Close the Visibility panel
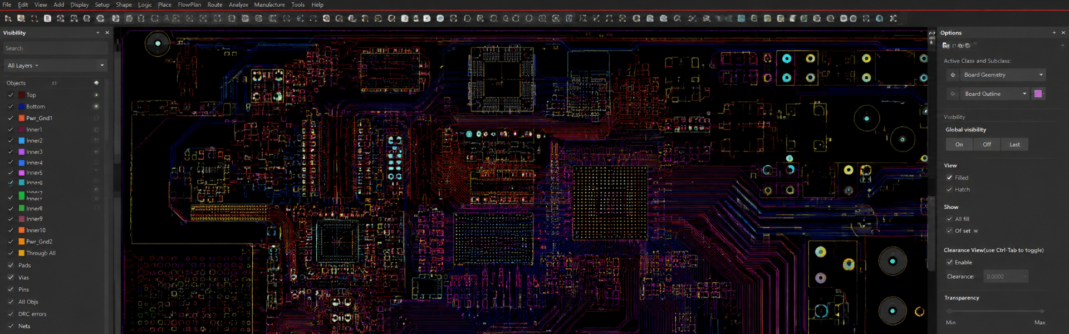The width and height of the screenshot is (1069, 334). tap(107, 33)
